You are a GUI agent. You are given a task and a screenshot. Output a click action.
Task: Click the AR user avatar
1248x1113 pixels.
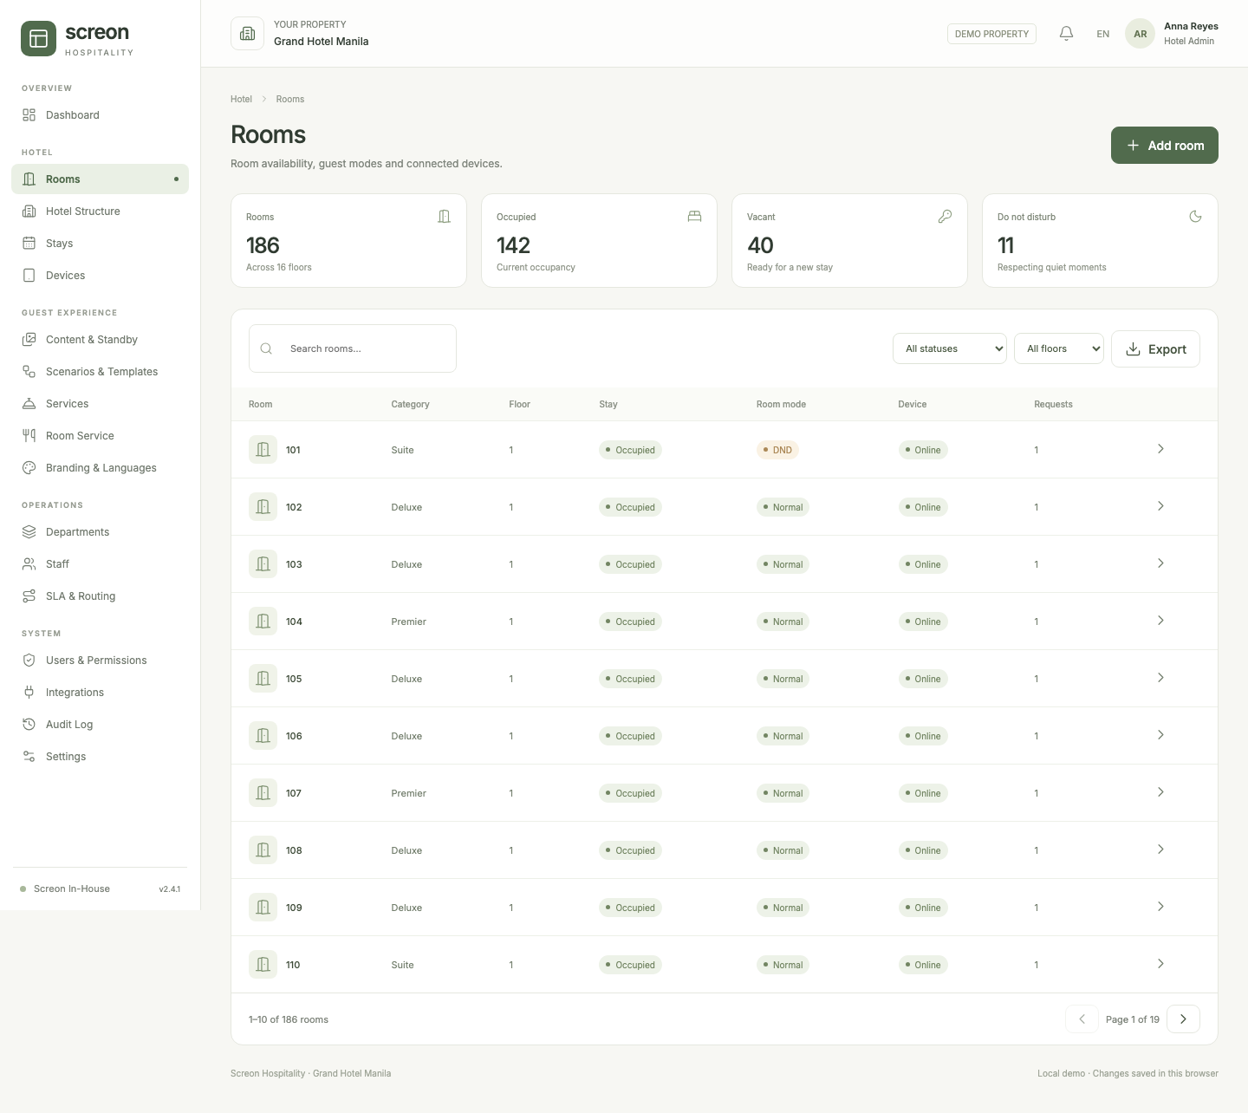point(1140,34)
